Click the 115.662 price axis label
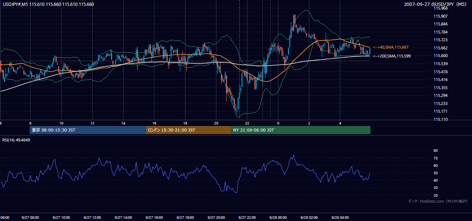This screenshot has width=472, height=221. (x=440, y=48)
